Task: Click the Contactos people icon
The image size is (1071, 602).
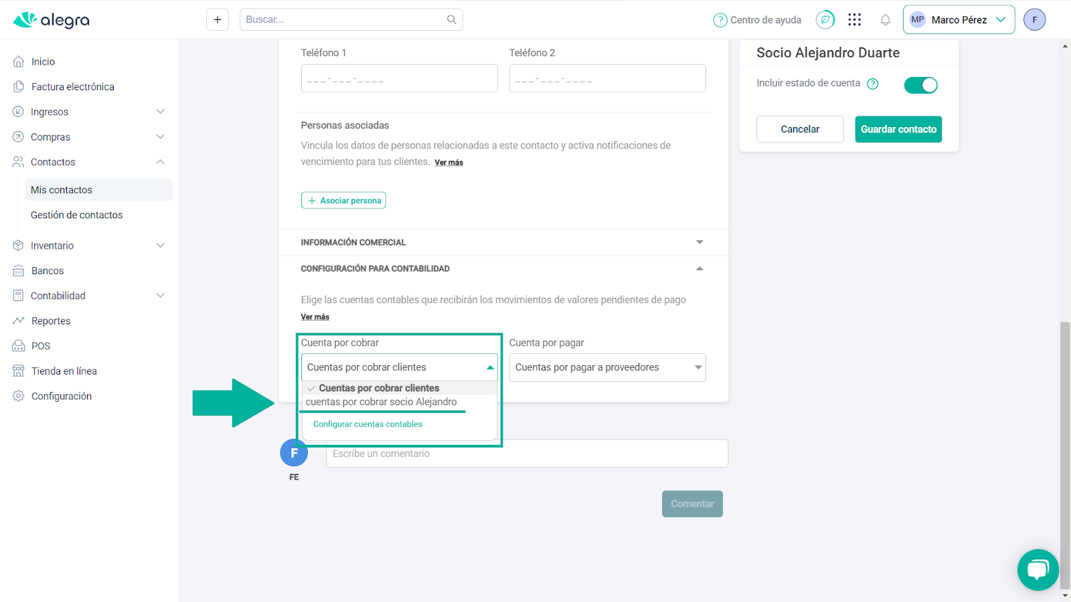Action: [18, 162]
